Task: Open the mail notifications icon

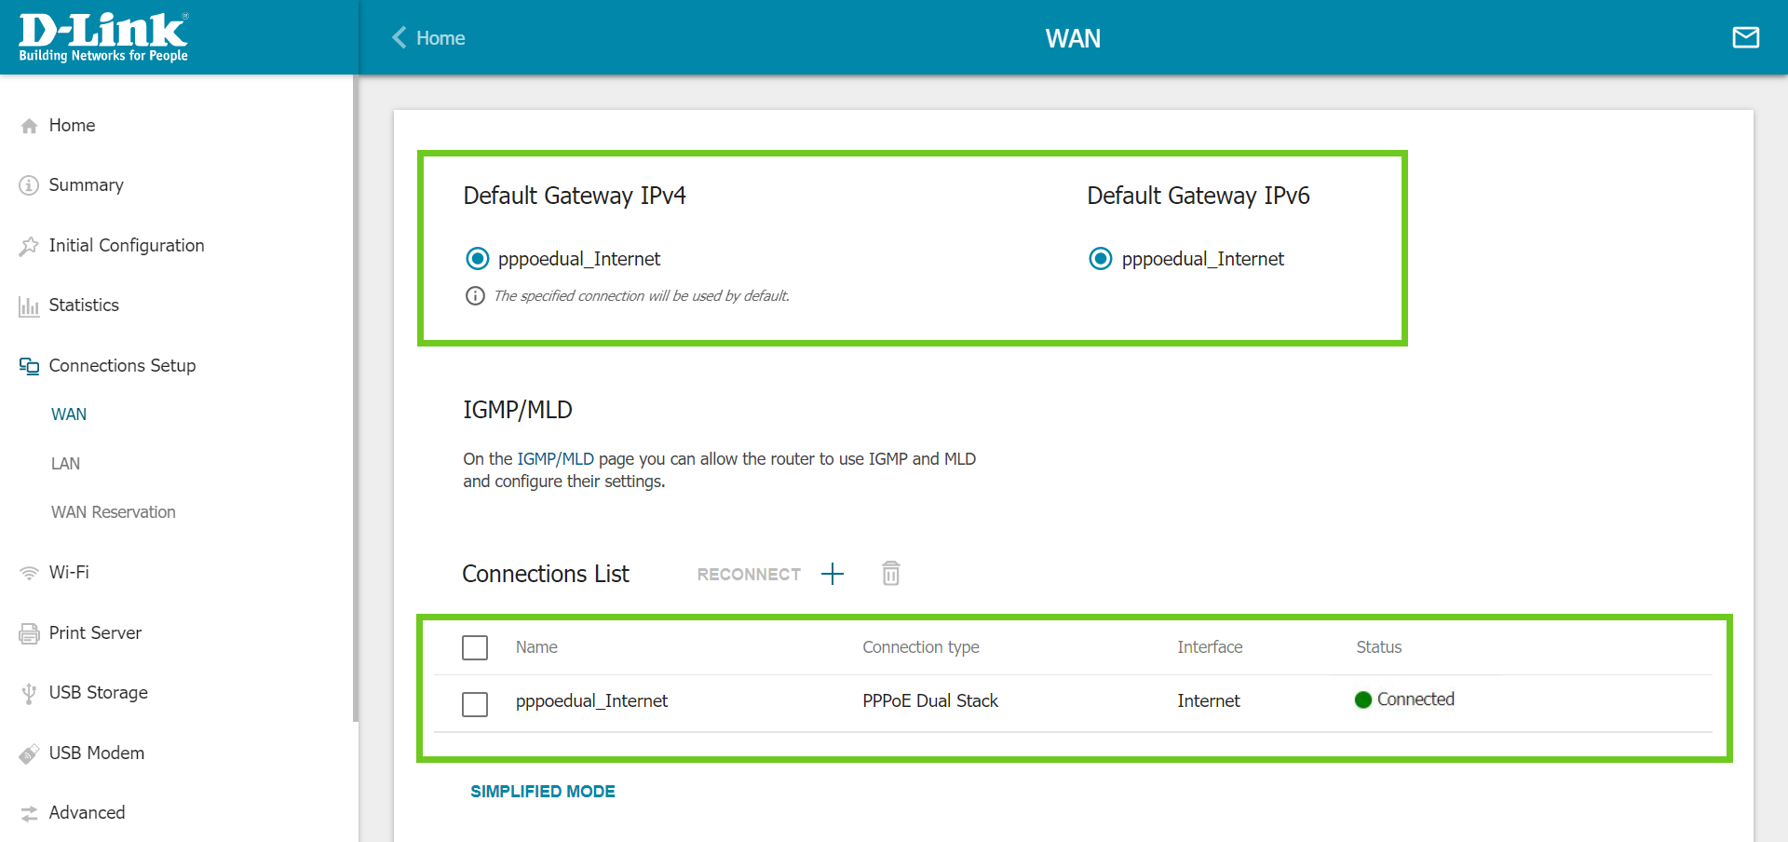Action: (x=1745, y=37)
